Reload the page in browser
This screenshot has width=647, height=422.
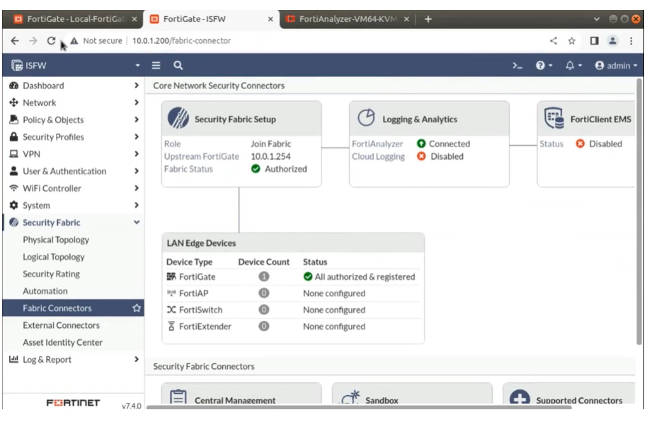(x=51, y=41)
